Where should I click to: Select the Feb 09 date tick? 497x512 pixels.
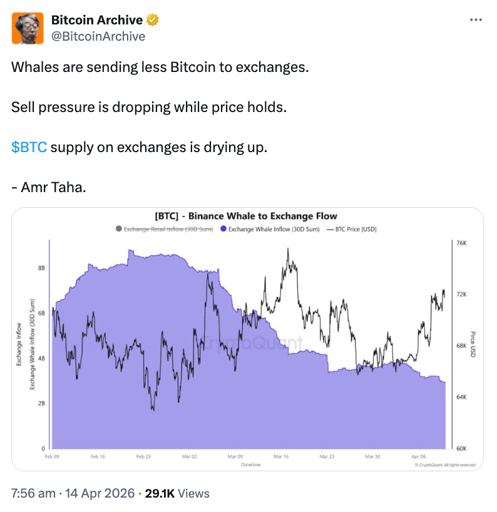[52, 457]
